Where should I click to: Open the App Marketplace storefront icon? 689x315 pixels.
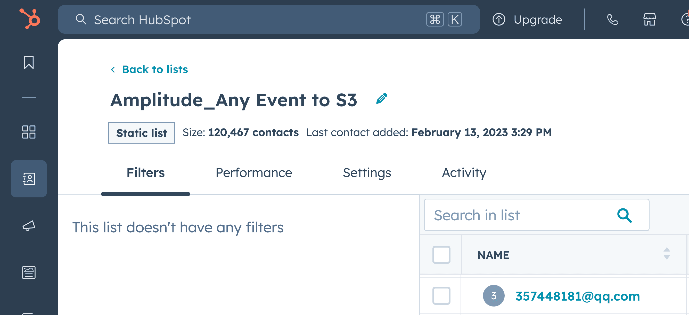click(x=650, y=20)
